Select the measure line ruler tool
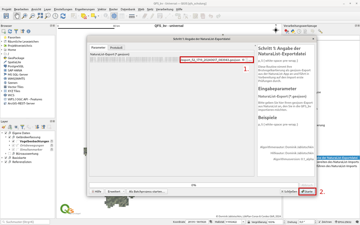This screenshot has height=225, width=360. click(132, 16)
